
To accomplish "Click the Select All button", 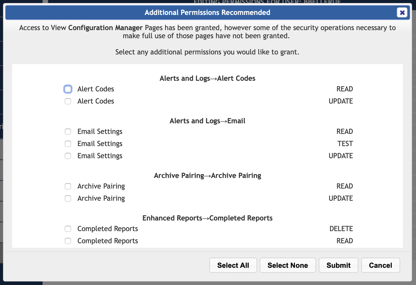I will (x=233, y=265).
